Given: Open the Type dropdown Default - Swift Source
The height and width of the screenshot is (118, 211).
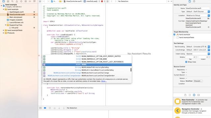Looking at the screenshot, I should click(x=197, y=12).
